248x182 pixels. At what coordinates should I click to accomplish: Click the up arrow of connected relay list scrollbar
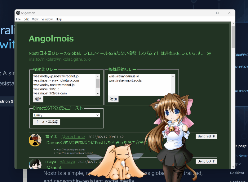click(x=98, y=76)
